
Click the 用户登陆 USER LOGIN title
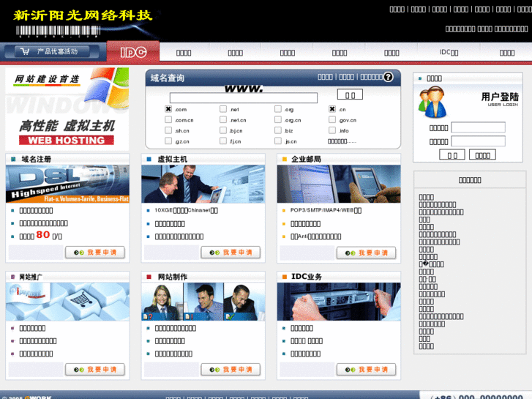point(500,99)
